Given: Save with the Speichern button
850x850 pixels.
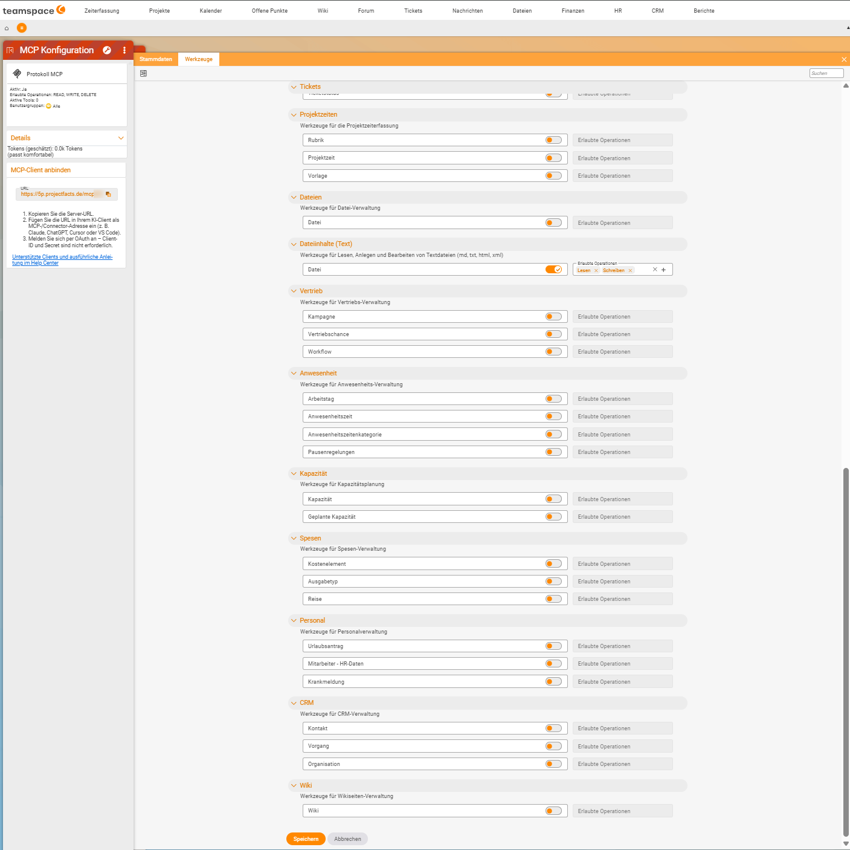Looking at the screenshot, I should pos(306,839).
